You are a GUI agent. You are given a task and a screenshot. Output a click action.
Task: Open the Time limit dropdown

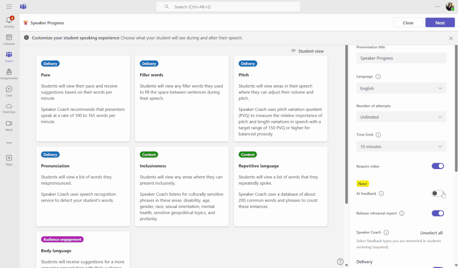tap(401, 147)
